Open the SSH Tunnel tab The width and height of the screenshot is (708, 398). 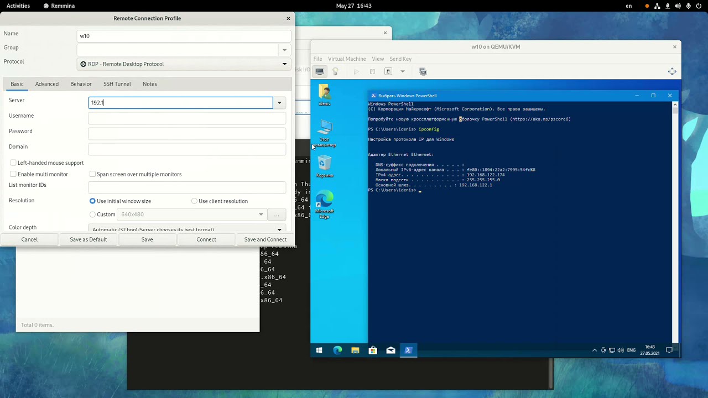click(x=117, y=84)
